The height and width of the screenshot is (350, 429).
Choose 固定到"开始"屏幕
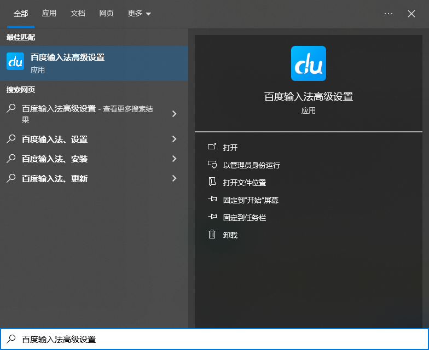251,200
